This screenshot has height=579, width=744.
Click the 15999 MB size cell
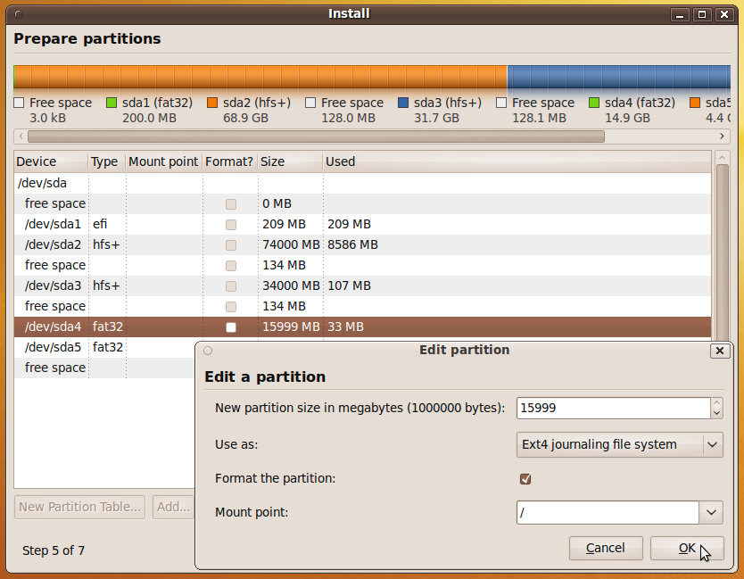pyautogui.click(x=291, y=327)
